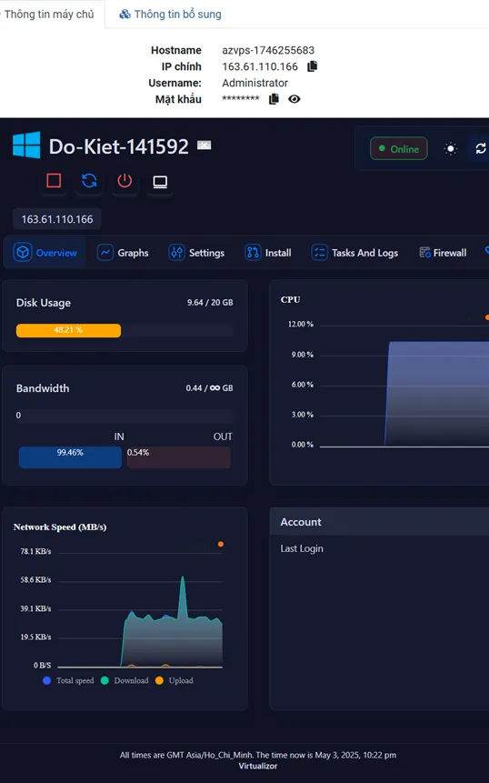489x783 pixels.
Task: Click the cubes icon on Thông tin bổ sung
Action: click(x=125, y=15)
